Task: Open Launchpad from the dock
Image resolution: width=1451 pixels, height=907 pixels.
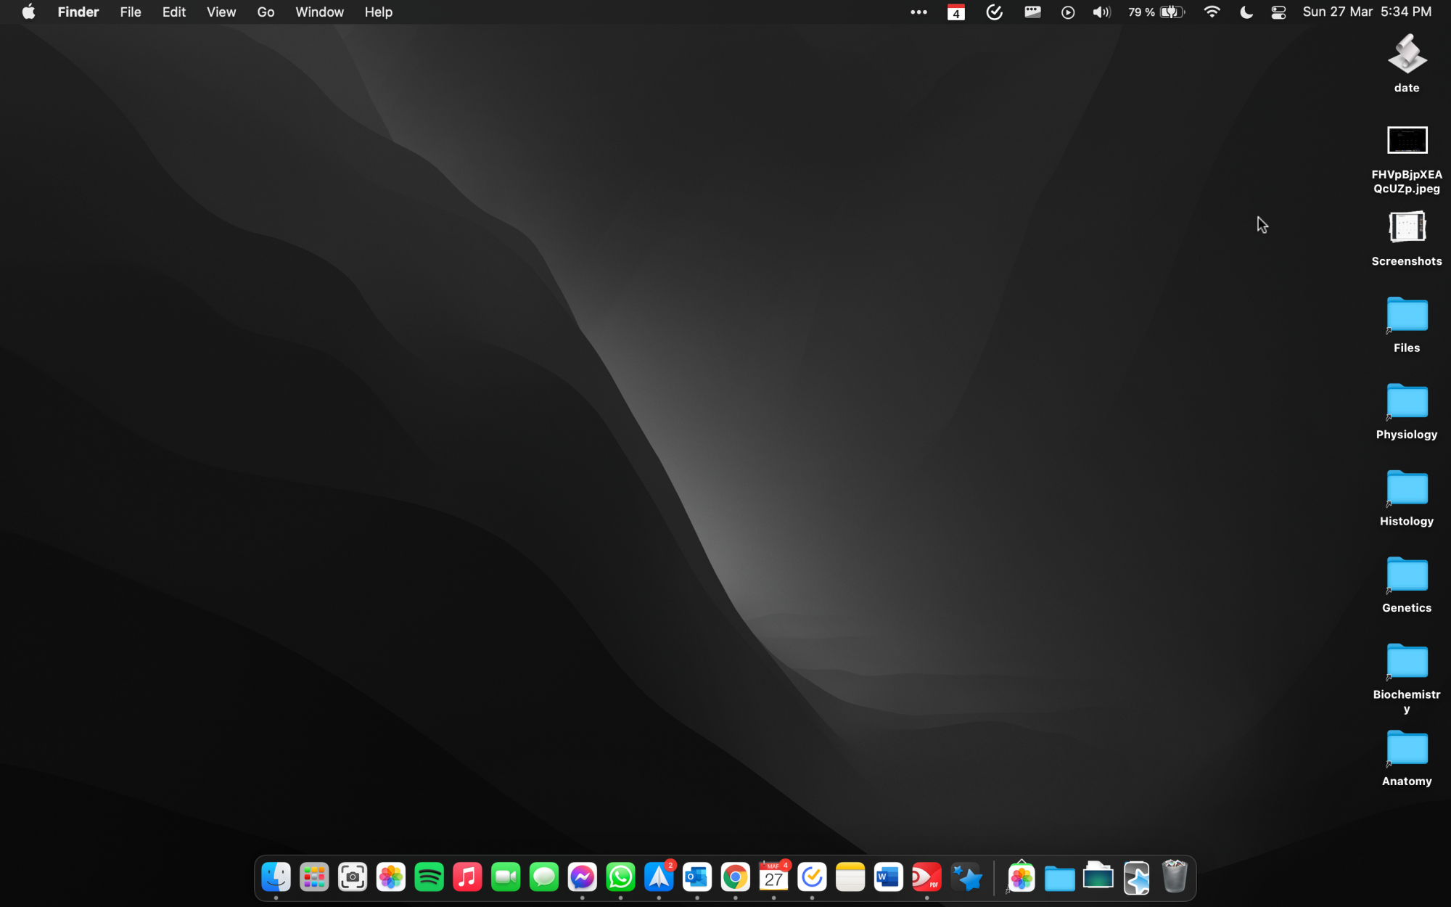Action: [314, 877]
